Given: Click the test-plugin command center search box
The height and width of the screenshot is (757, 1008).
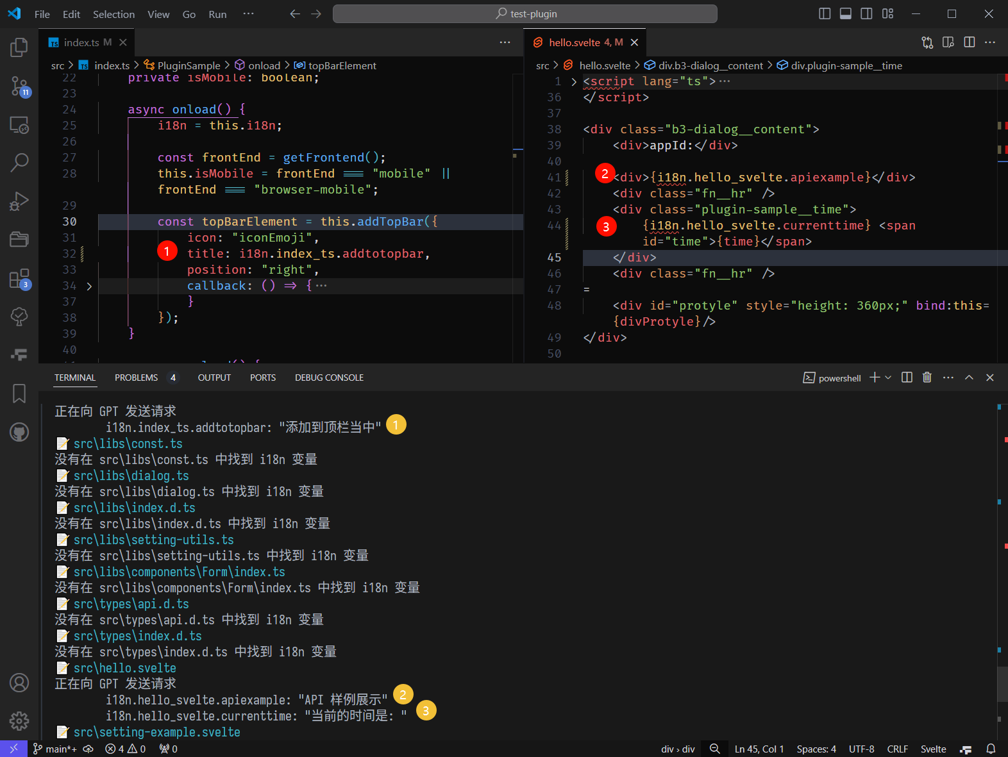Looking at the screenshot, I should (x=525, y=14).
